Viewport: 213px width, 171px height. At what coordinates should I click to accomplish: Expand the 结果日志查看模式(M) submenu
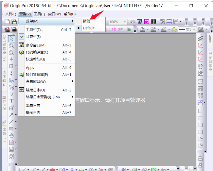click(46, 97)
